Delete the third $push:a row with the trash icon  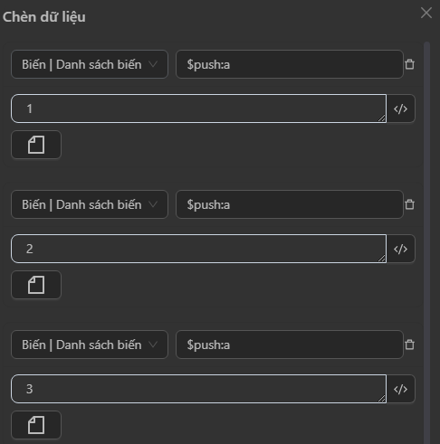point(409,345)
